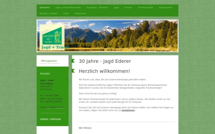Open the Links menu item
Screen dimensions: 215x134
[66, 14]
